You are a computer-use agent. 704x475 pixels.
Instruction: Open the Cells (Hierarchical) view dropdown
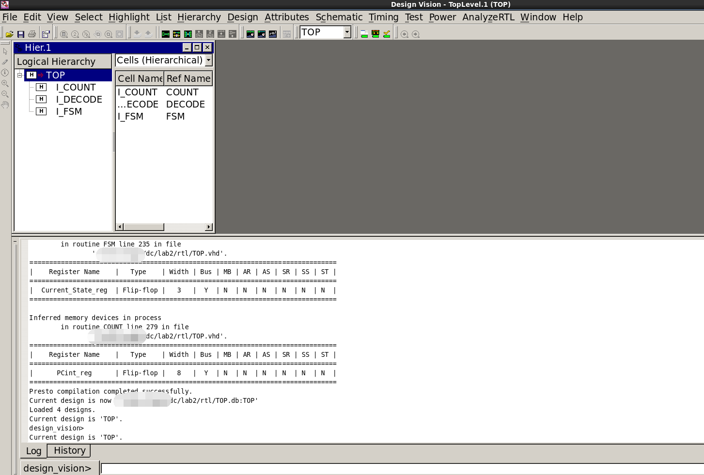click(208, 60)
